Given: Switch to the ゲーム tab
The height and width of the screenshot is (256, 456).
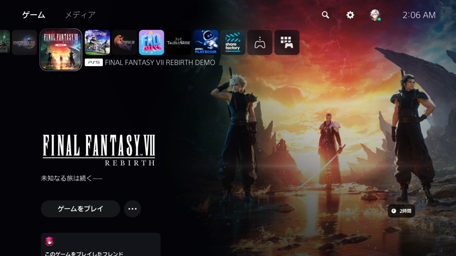Looking at the screenshot, I should (x=34, y=15).
